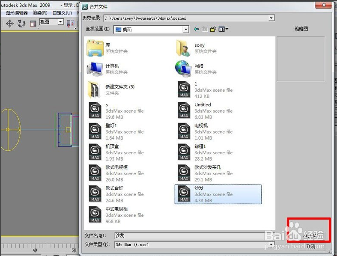
Task: Open the 计算机 system folder
Action: tap(107, 69)
